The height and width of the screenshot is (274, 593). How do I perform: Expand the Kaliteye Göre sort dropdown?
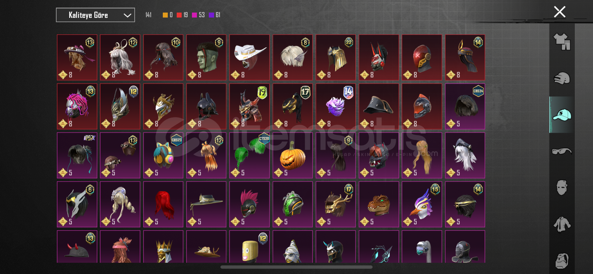pos(95,15)
